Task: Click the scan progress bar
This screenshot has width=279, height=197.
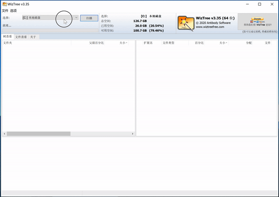Action: click(50, 31)
